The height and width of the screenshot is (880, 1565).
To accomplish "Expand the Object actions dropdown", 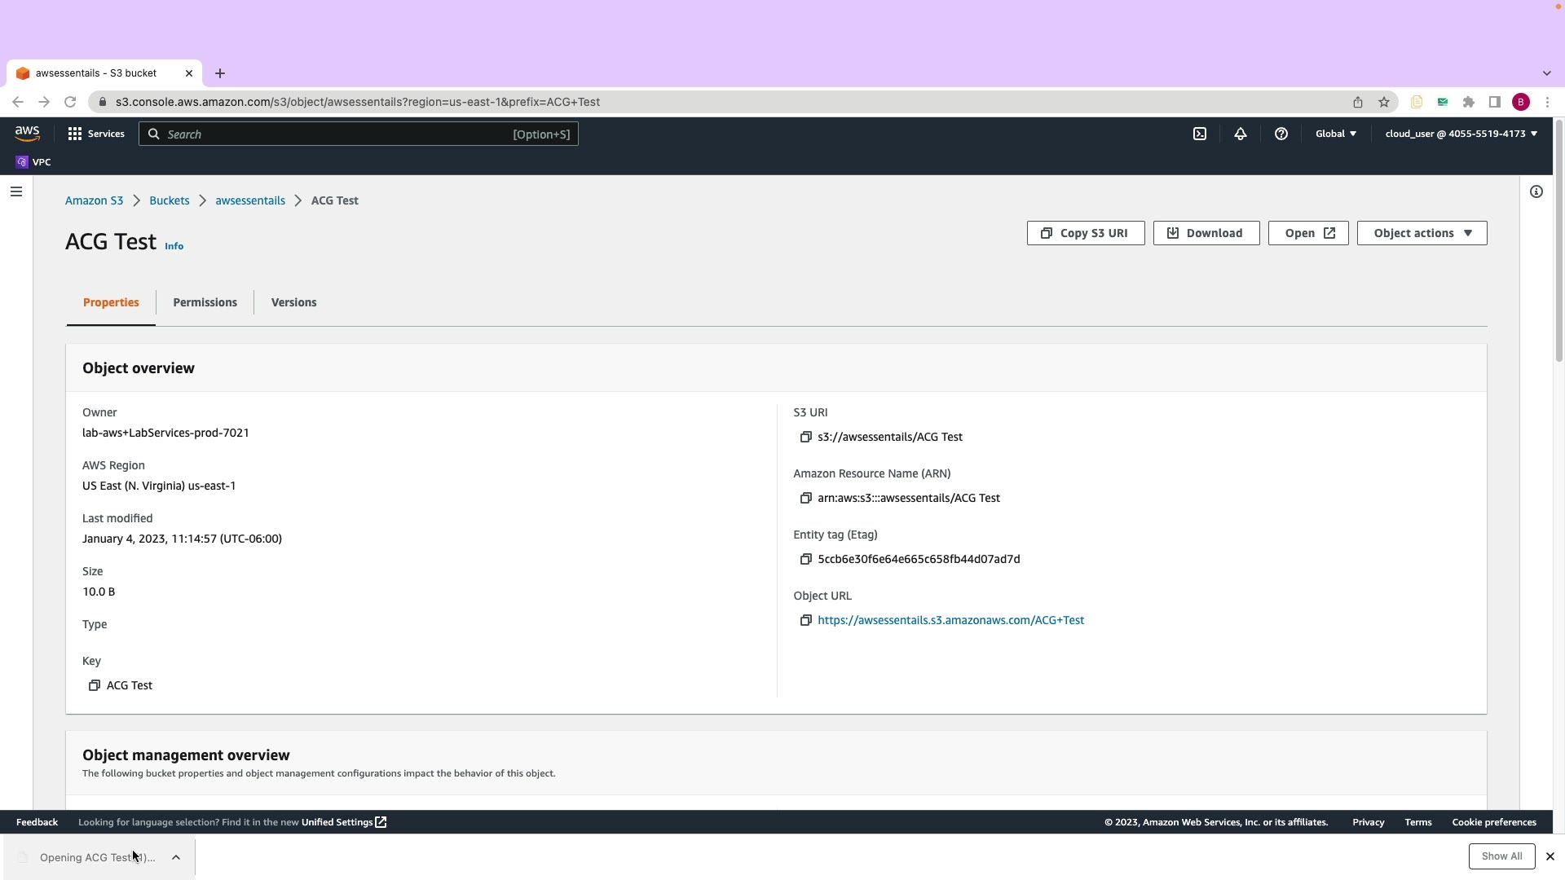I will click(1422, 233).
